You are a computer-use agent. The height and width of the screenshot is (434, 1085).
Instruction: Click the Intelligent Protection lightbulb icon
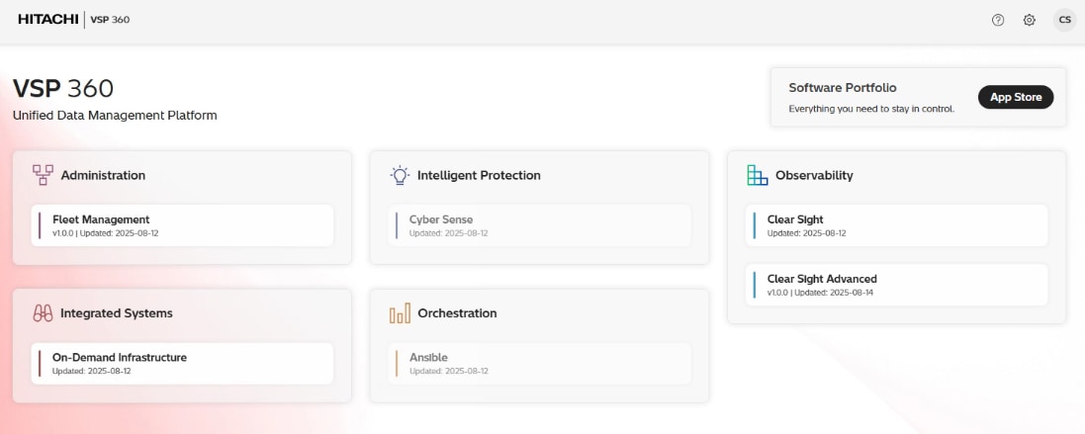click(400, 175)
